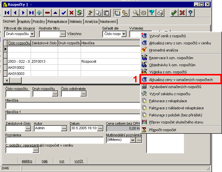Confirm with the green checkmark icon

click(174, 13)
